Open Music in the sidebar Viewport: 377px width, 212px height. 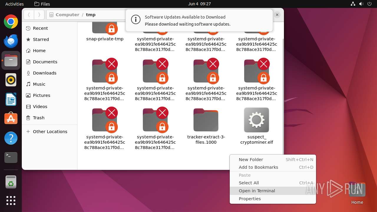[x=49, y=84]
